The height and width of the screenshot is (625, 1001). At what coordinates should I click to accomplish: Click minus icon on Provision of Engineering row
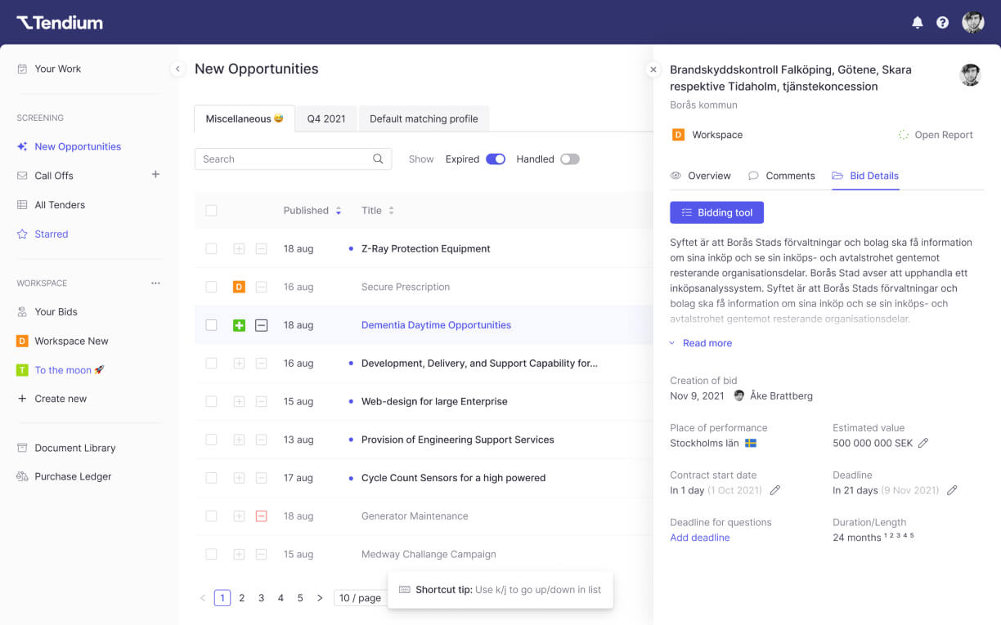[261, 440]
